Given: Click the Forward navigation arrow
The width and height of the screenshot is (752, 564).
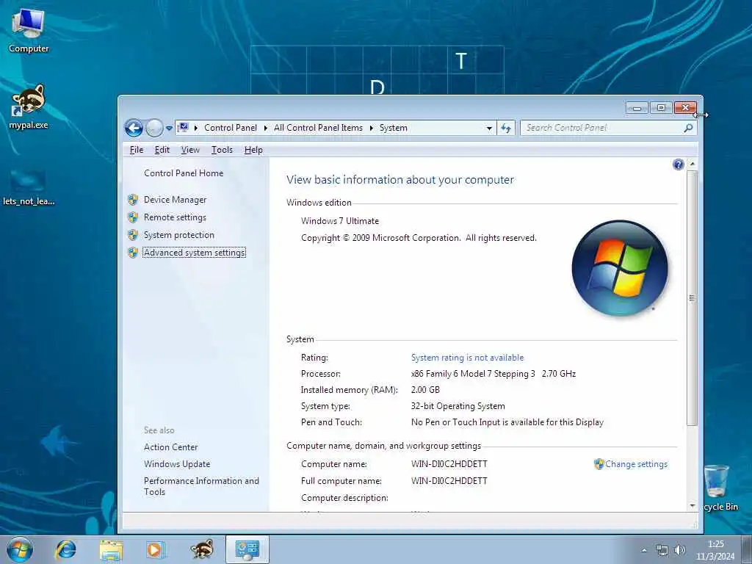Looking at the screenshot, I should [x=154, y=128].
